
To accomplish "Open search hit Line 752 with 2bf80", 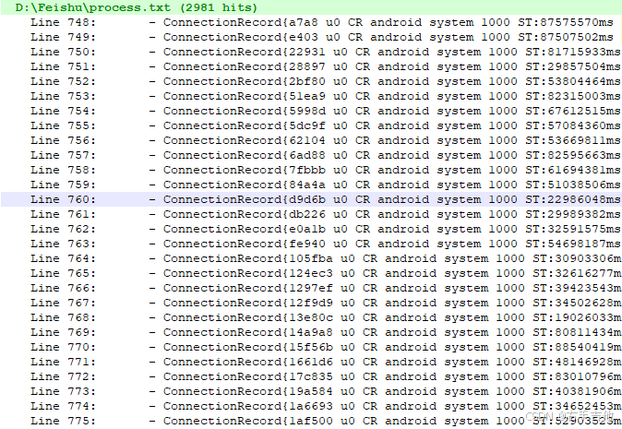I will pyautogui.click(x=311, y=82).
